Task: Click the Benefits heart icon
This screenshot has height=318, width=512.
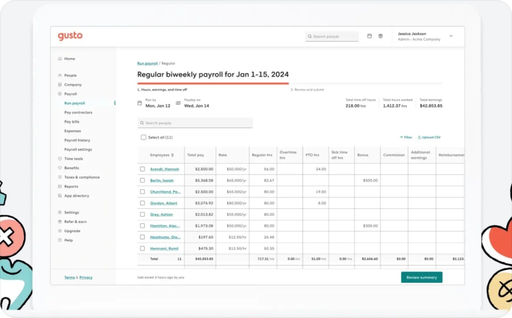Action: click(60, 168)
